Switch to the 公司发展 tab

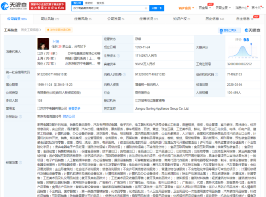[x=116, y=19]
